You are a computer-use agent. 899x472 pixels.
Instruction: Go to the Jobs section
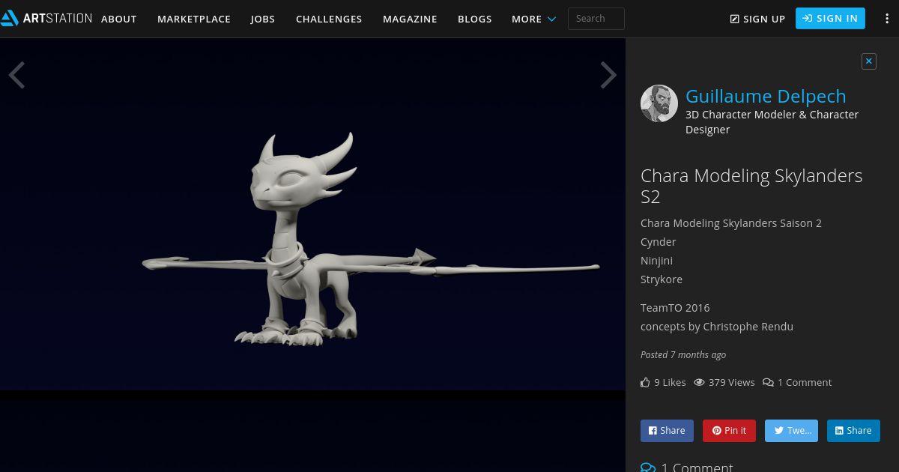click(263, 19)
